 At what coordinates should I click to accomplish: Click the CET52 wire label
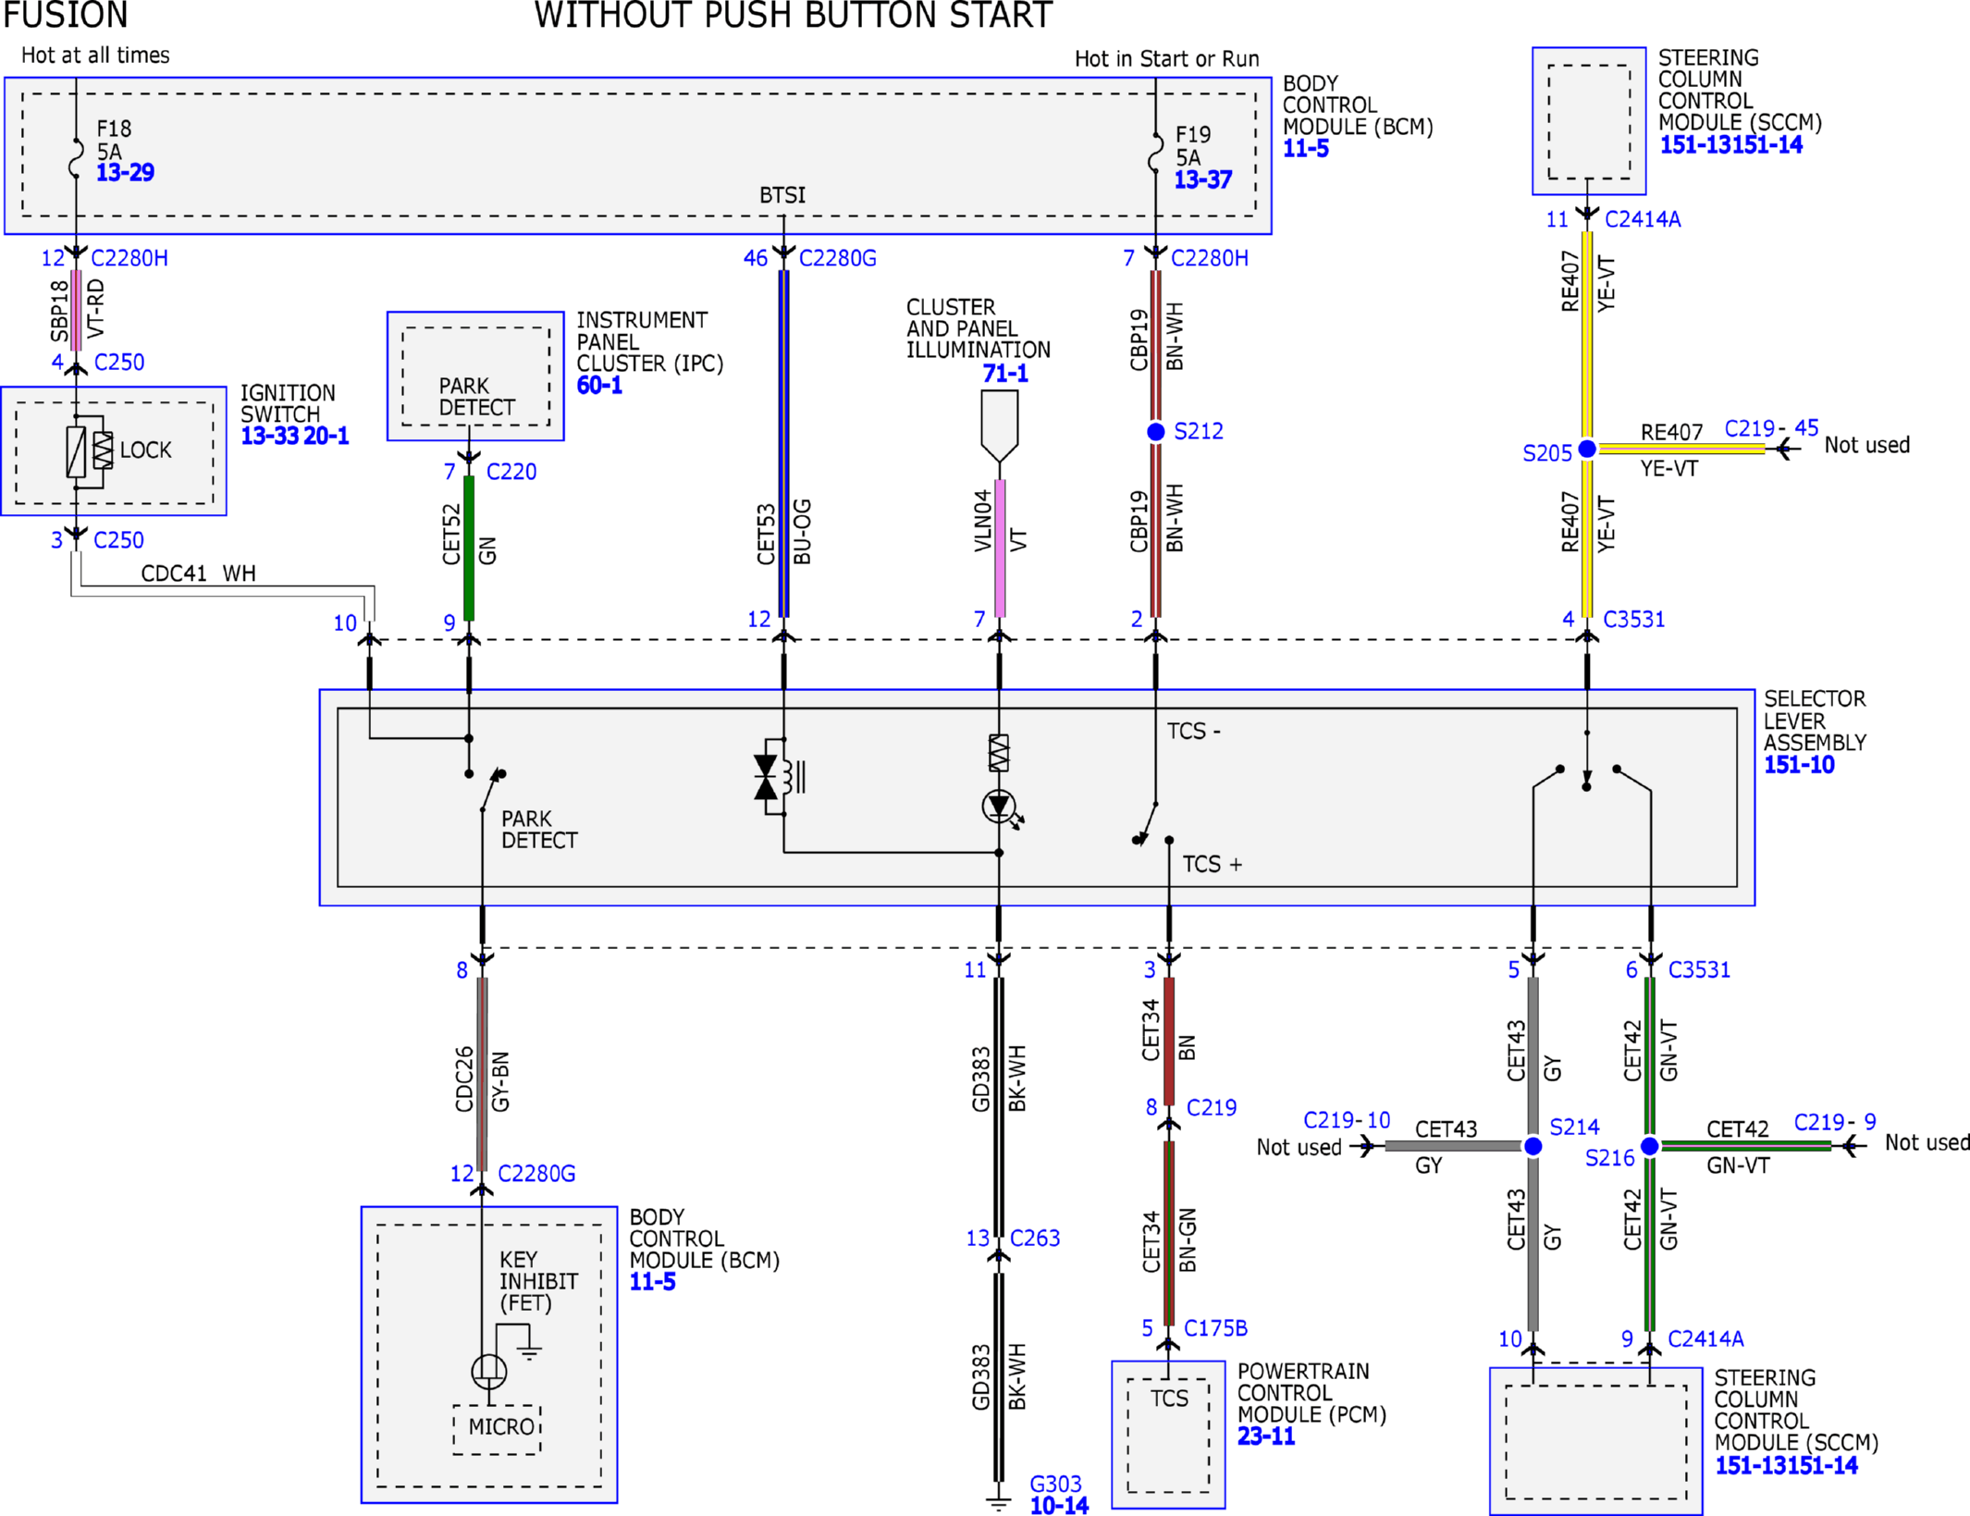point(451,534)
